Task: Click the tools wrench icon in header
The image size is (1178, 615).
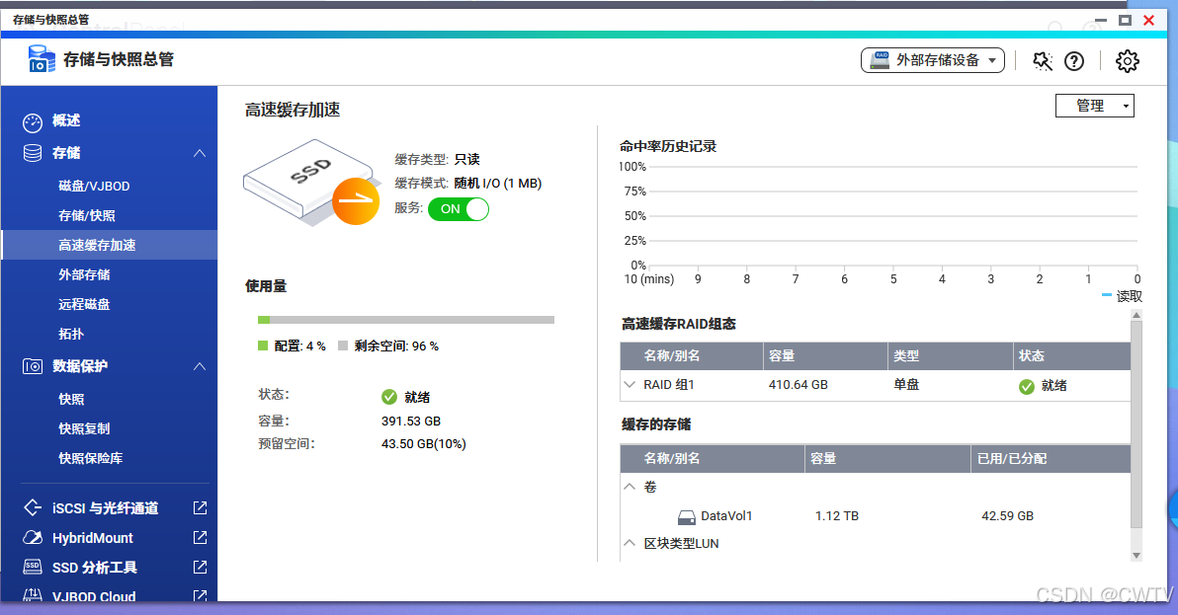Action: [x=1042, y=61]
